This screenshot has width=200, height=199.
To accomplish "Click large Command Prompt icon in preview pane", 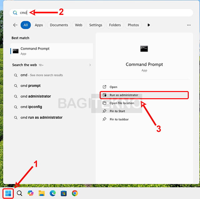I will (x=144, y=49).
